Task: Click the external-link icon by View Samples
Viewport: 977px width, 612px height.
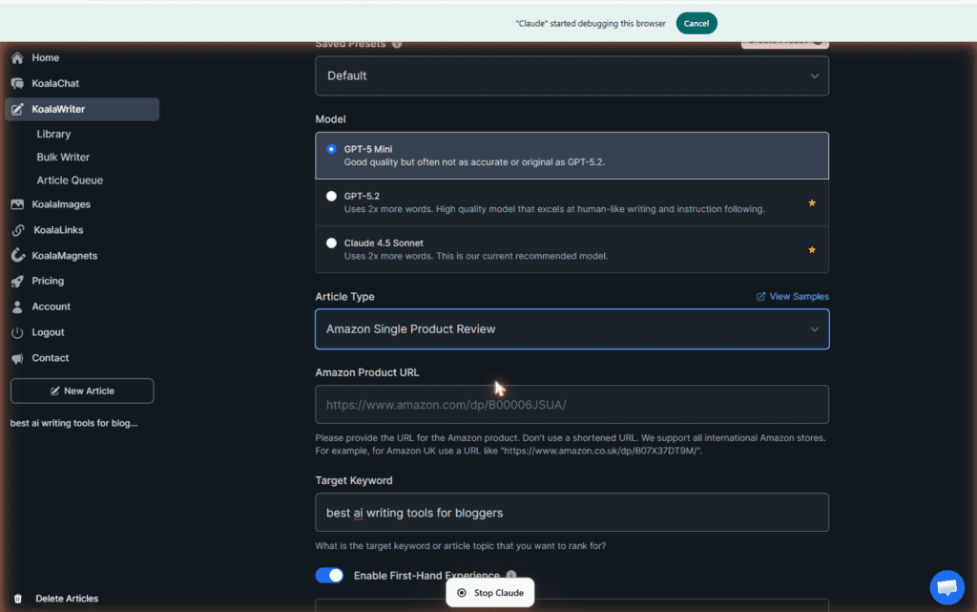Action: [x=760, y=297]
